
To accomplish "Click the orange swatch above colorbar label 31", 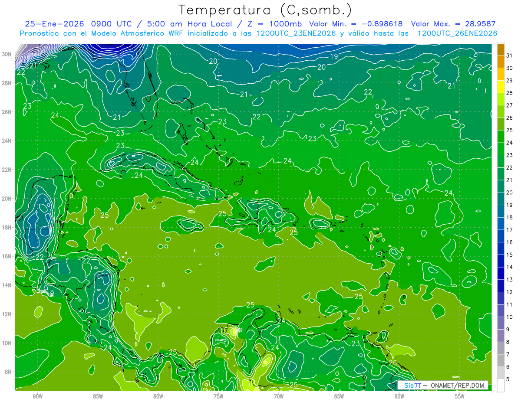I will [501, 49].
